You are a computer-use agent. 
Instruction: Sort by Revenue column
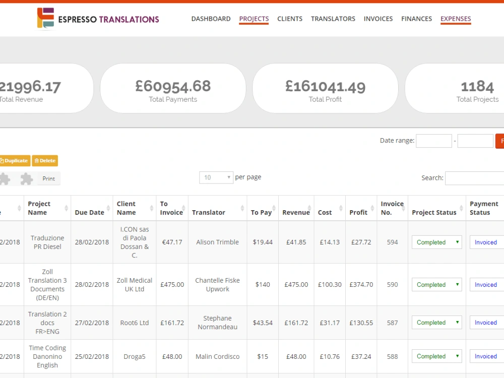click(296, 208)
